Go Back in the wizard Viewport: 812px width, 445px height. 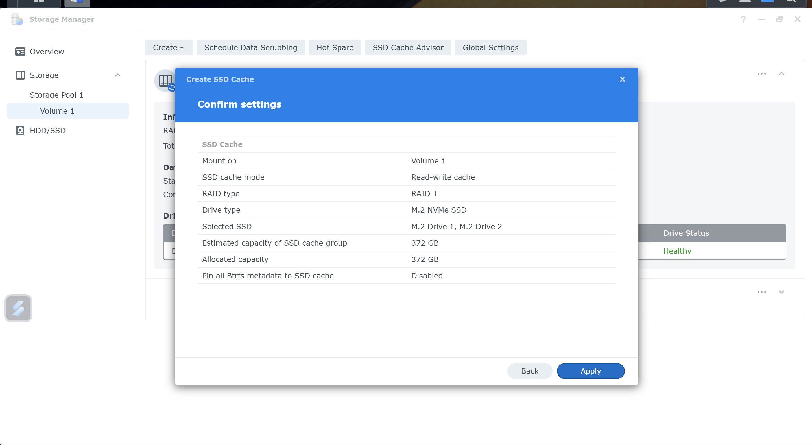530,371
